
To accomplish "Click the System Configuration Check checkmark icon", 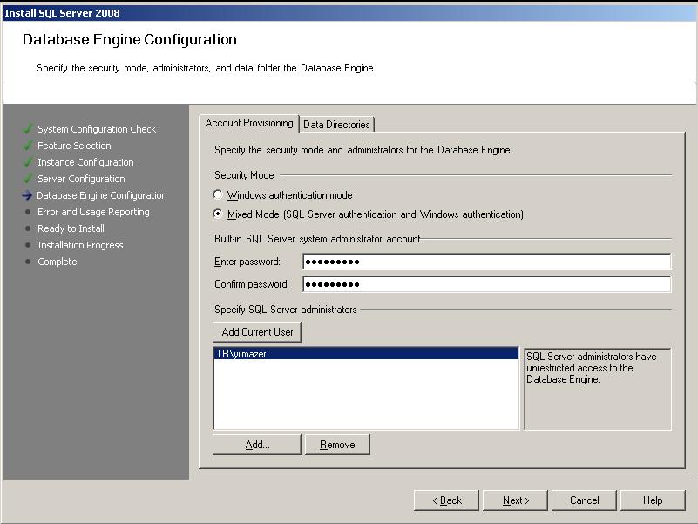I will [x=28, y=129].
